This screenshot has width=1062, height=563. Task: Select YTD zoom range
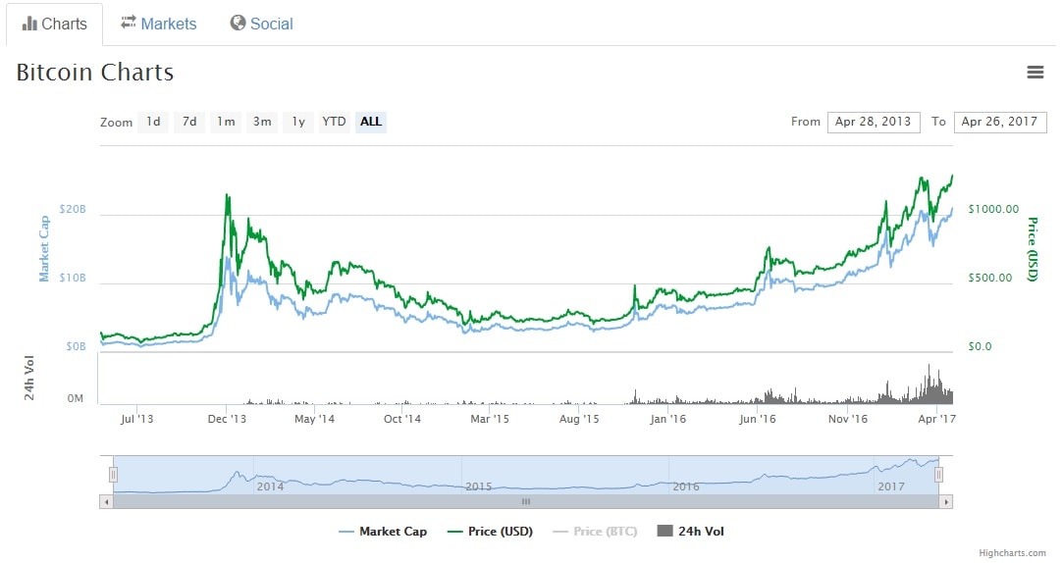click(x=335, y=122)
